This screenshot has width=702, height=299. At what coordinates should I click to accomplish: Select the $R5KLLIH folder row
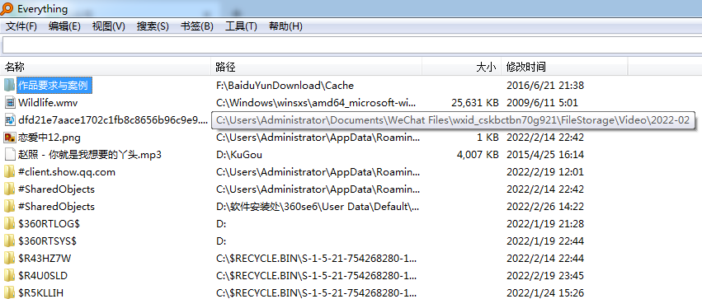(351, 293)
